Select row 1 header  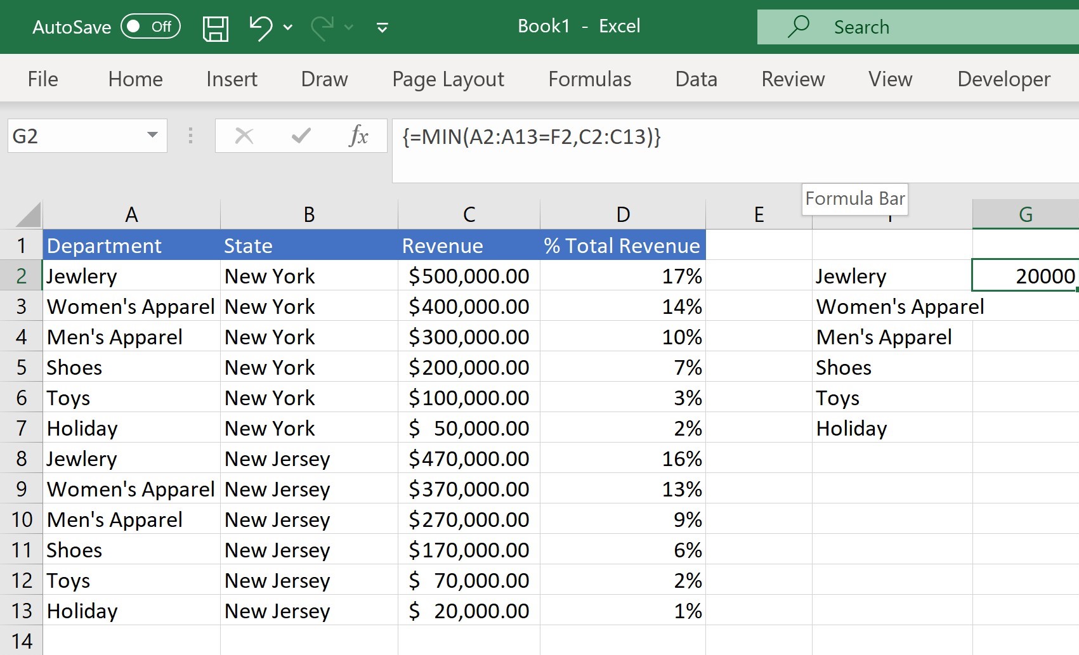(x=21, y=245)
